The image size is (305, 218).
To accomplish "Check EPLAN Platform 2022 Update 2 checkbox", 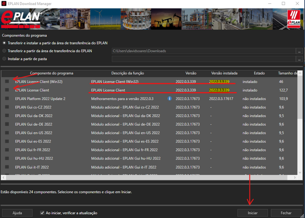I will 7,99.
